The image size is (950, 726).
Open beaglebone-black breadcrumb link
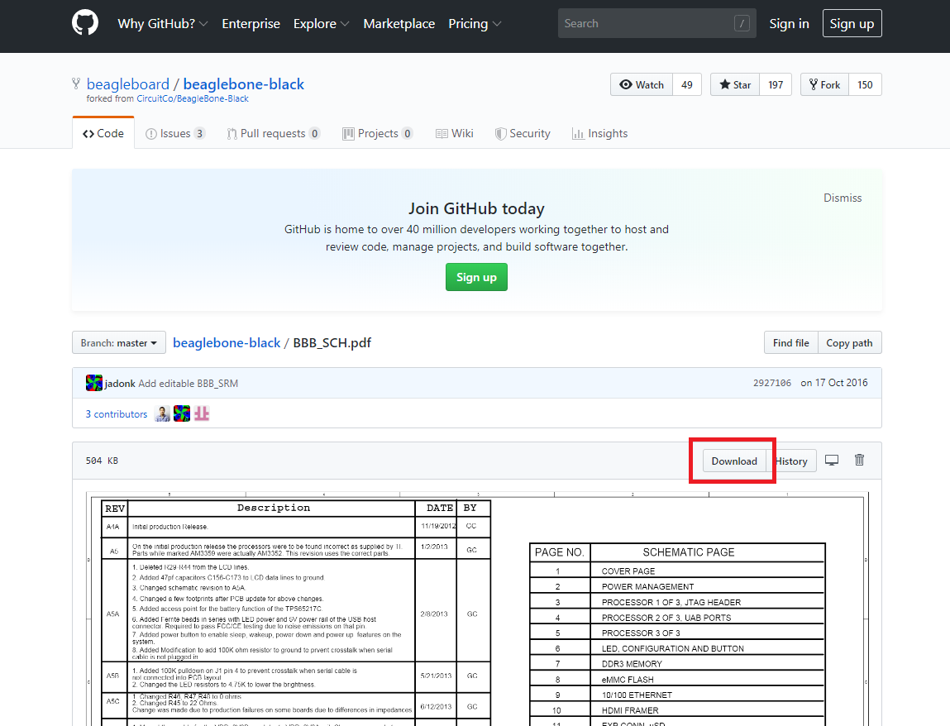click(x=227, y=343)
